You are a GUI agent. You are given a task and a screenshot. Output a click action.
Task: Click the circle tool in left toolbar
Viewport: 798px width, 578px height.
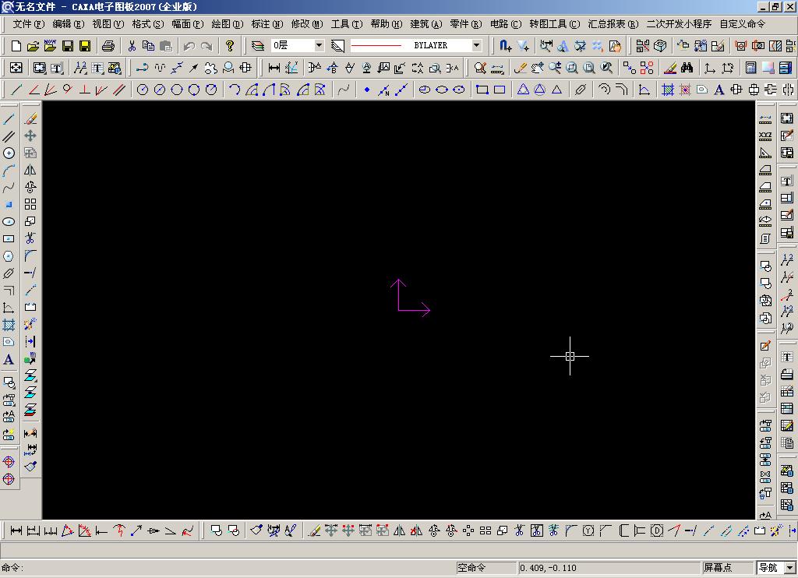[9, 153]
